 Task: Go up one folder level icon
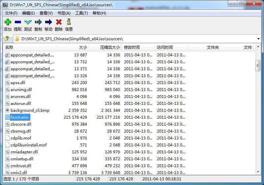(x=7, y=39)
